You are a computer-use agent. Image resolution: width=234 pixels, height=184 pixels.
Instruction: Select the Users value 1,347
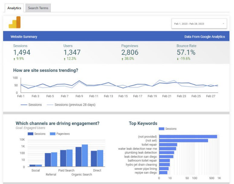(x=72, y=52)
